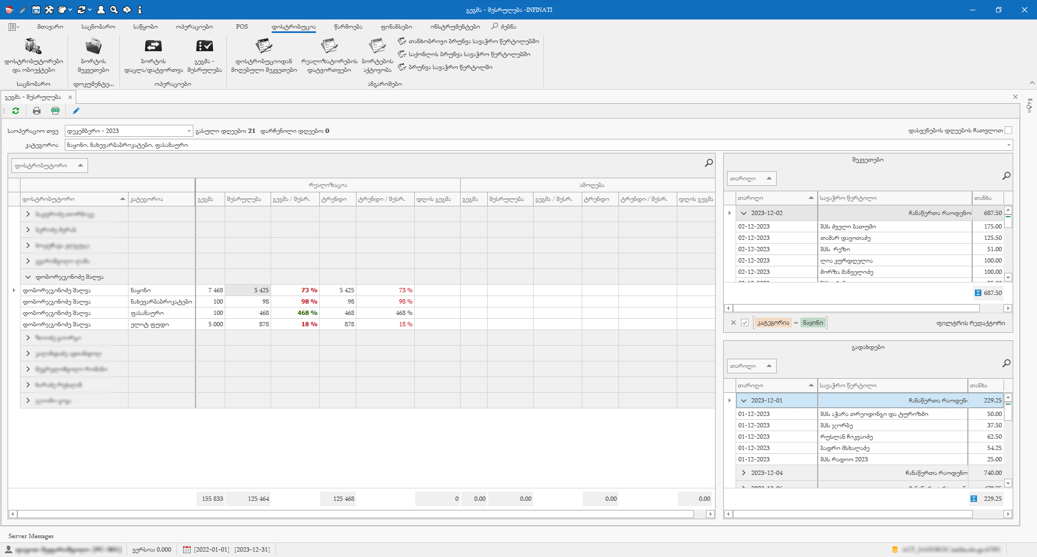The width and height of the screenshot is (1037, 557).
Task: Switch to the ოპერაციები ribbon tab
Action: (194, 26)
